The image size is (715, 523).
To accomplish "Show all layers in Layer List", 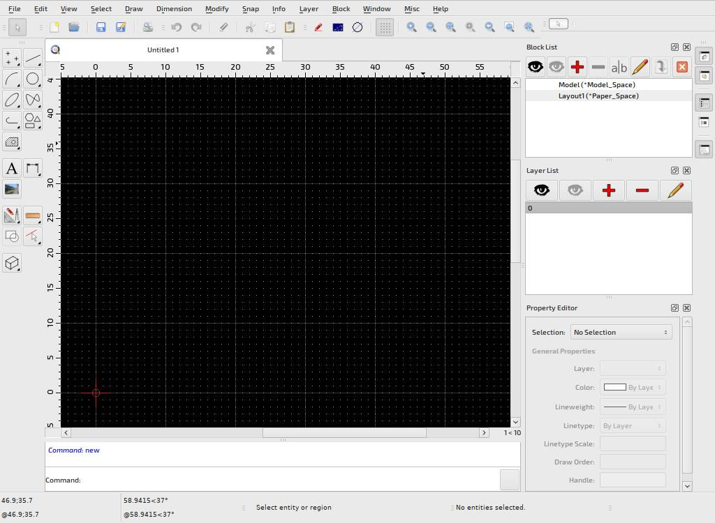I will click(542, 190).
